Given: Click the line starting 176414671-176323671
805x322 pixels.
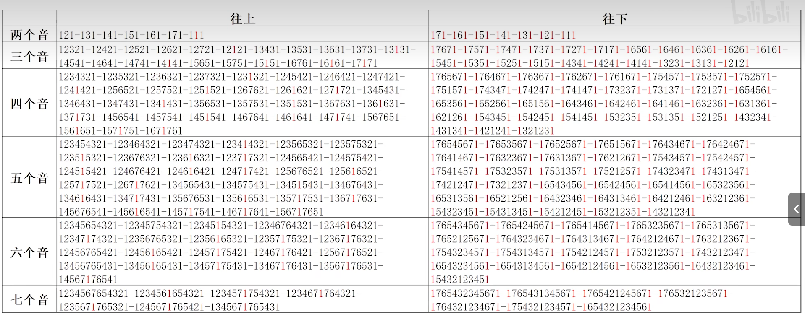Looking at the screenshot, I should [593, 158].
